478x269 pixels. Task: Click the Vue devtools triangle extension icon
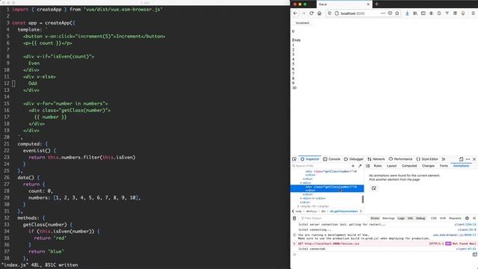[x=447, y=13]
